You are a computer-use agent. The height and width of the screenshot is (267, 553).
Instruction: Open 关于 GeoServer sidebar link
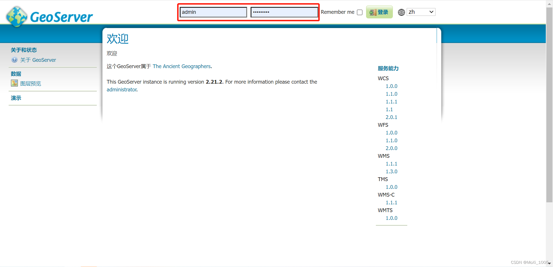coord(38,60)
